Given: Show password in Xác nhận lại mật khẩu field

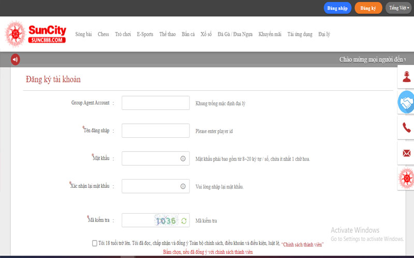Looking at the screenshot, I should pos(183,186).
